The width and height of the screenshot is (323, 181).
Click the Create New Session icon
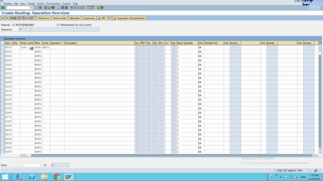pyautogui.click(x=89, y=8)
